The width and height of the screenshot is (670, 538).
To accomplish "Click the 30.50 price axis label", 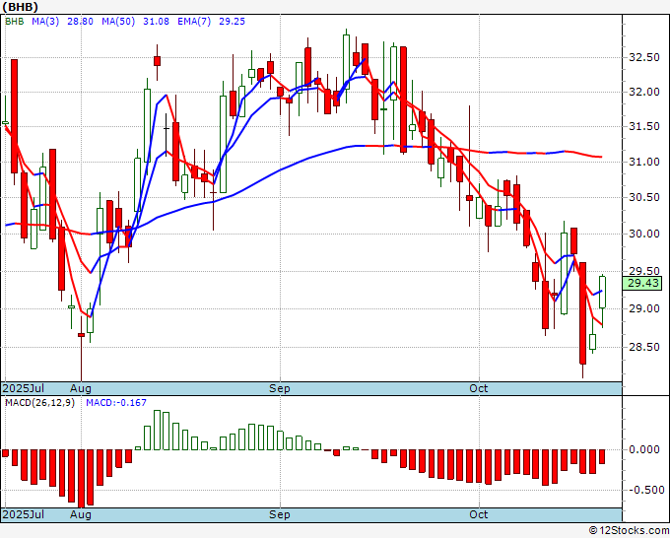I will [x=644, y=197].
